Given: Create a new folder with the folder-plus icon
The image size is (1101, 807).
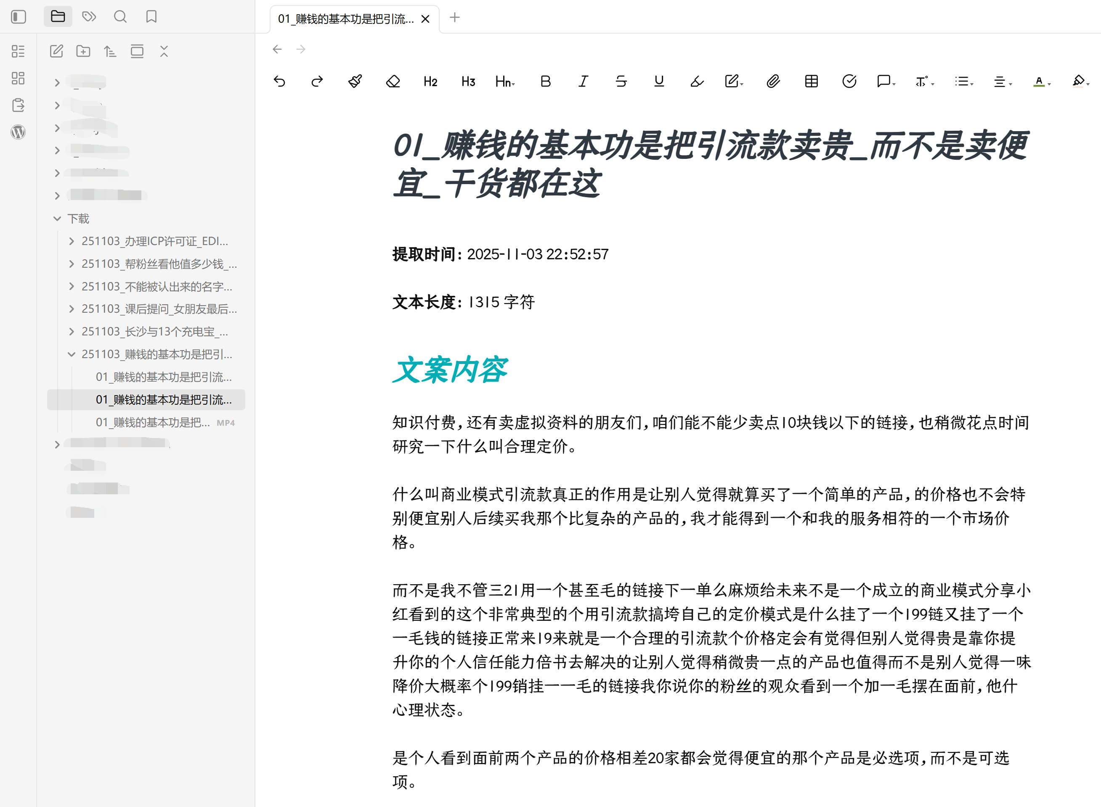Looking at the screenshot, I should tap(83, 51).
